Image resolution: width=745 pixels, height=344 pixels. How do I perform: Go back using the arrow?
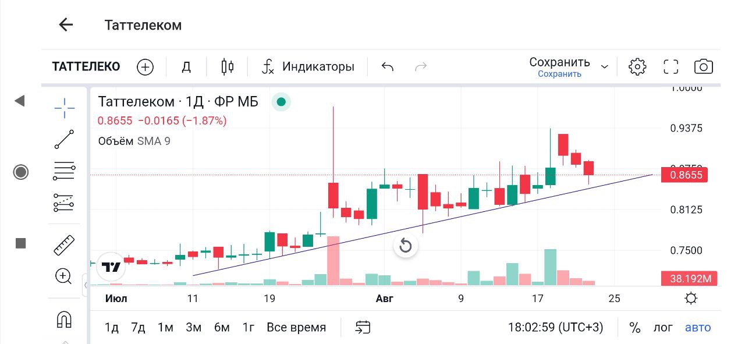(x=66, y=24)
